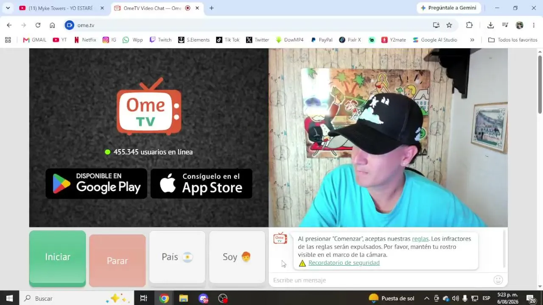Open the IG Instagram bookmark
The height and width of the screenshot is (305, 543).
(109, 40)
